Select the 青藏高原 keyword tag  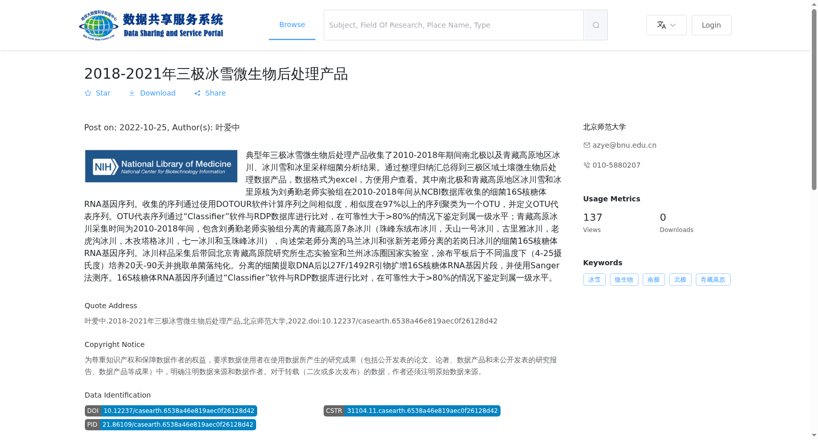(713, 280)
